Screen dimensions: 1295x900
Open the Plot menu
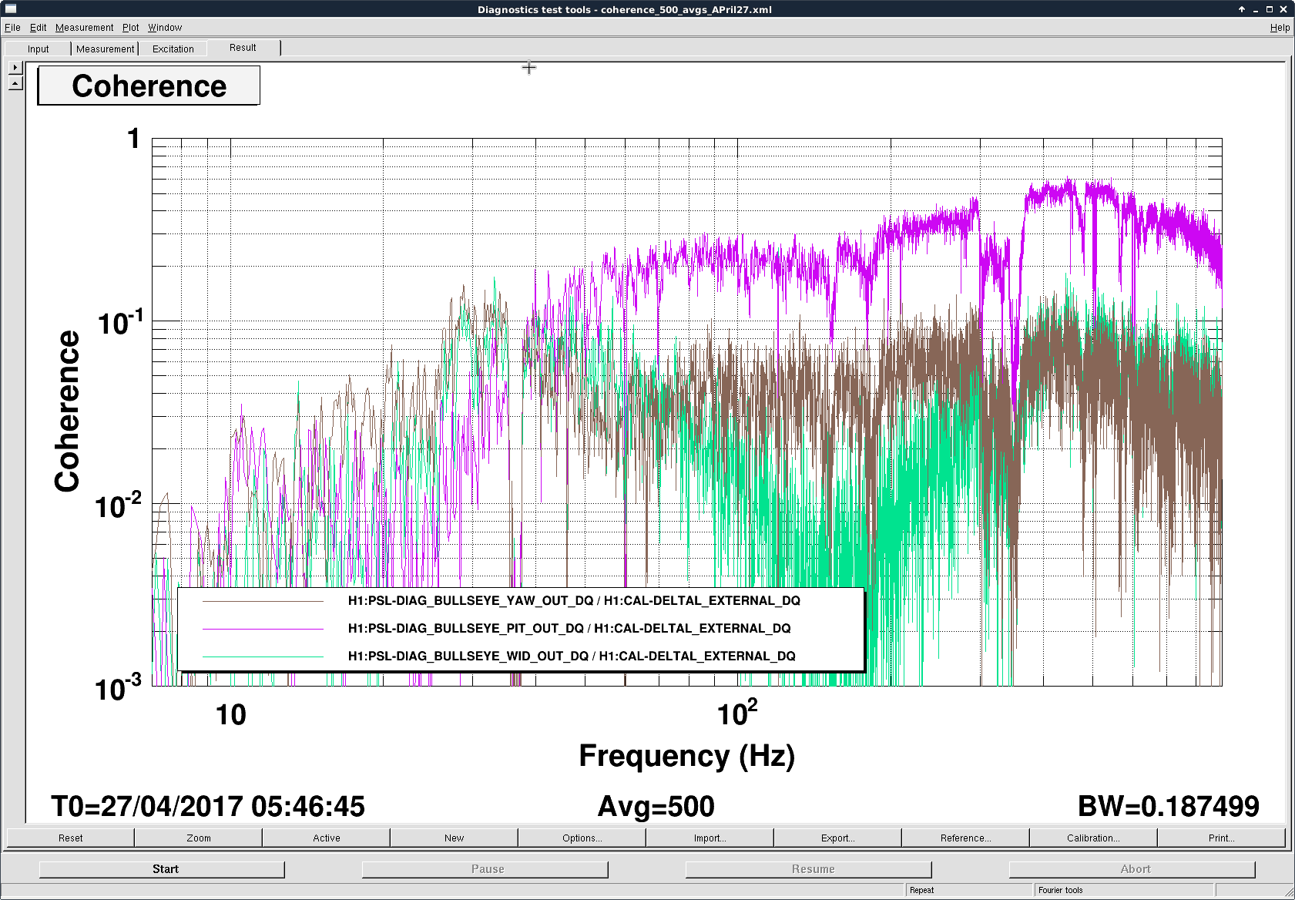[x=131, y=28]
